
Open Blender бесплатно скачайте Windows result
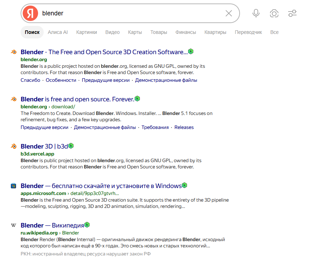(x=101, y=186)
